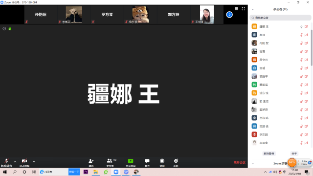Start recording with the Record icon

pyautogui.click(x=162, y=162)
